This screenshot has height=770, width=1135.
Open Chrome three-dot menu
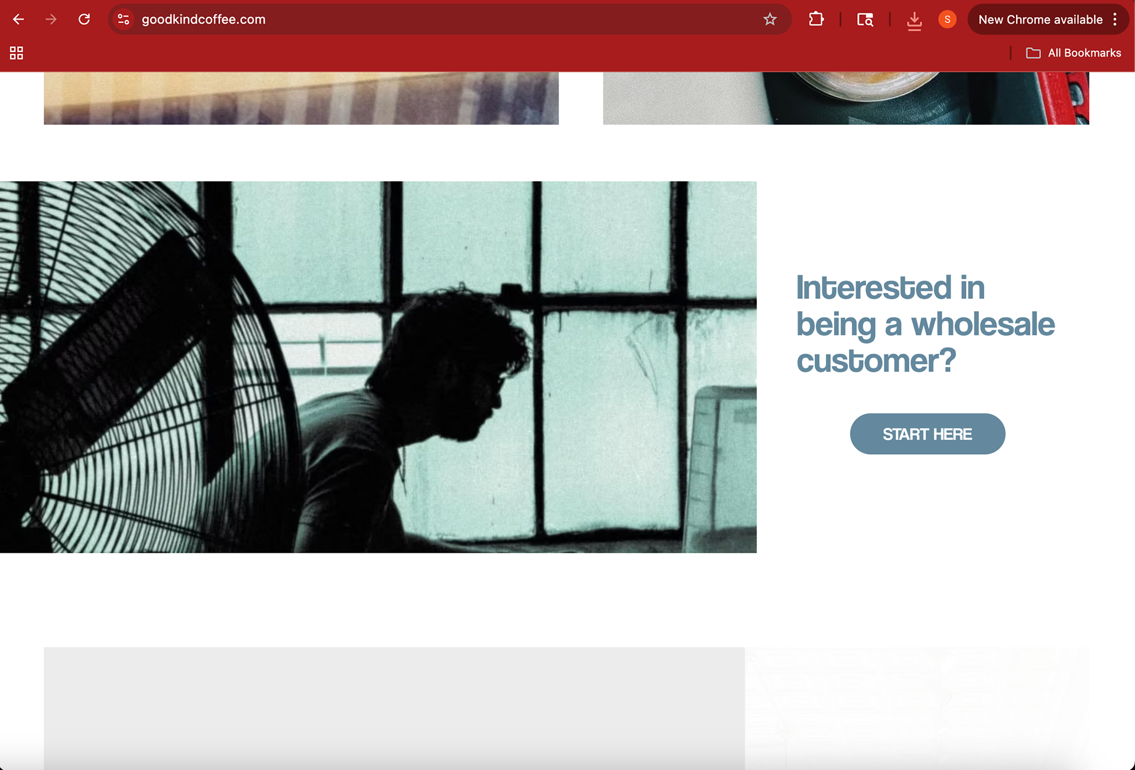pos(1115,19)
